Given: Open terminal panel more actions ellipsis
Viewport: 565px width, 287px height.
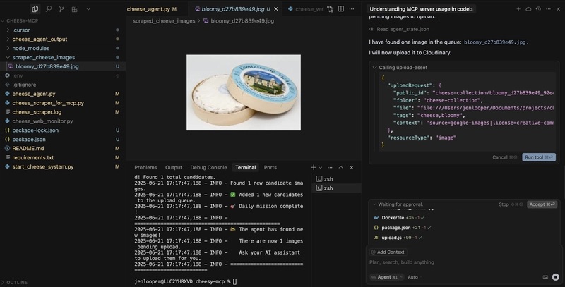Looking at the screenshot, I should click(330, 167).
